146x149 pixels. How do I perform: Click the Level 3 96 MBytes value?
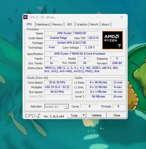pyautogui.click(x=98, y=96)
